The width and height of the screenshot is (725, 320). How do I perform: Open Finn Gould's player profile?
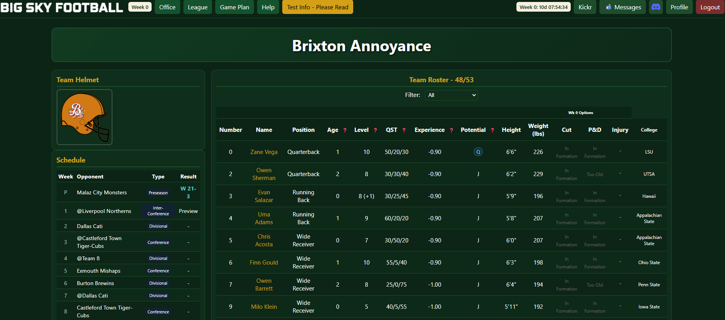pyautogui.click(x=264, y=263)
